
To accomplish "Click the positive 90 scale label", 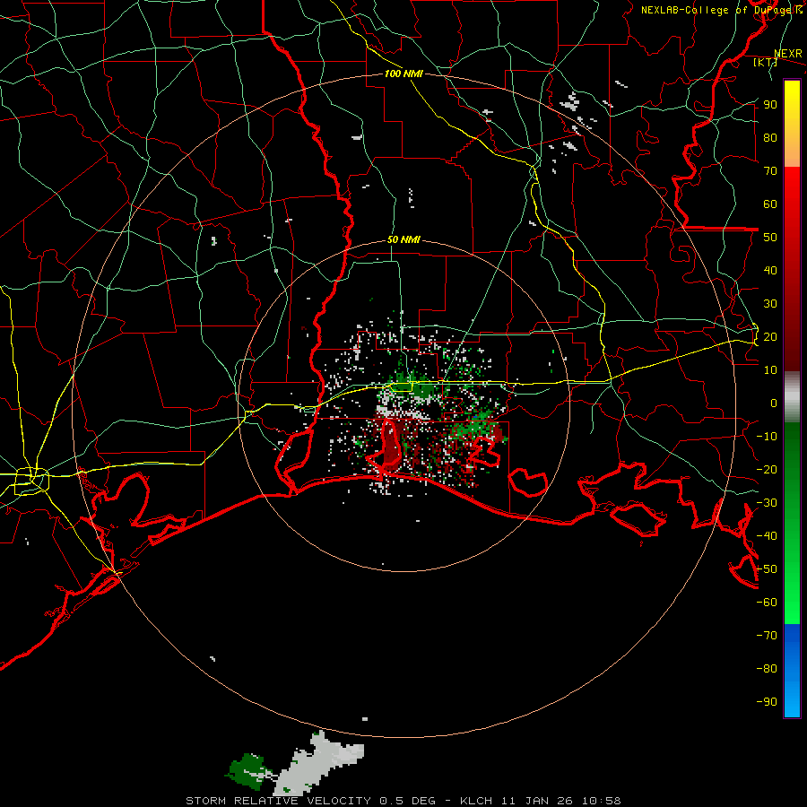I will (770, 105).
